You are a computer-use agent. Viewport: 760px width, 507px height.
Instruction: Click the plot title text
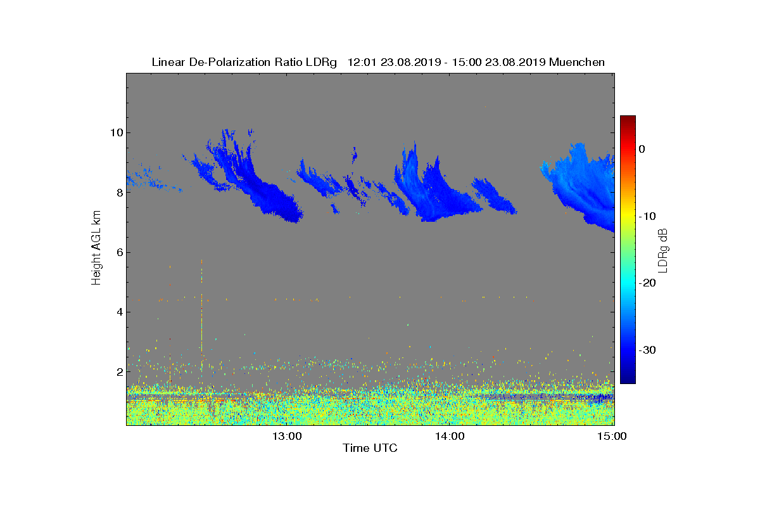pos(378,62)
